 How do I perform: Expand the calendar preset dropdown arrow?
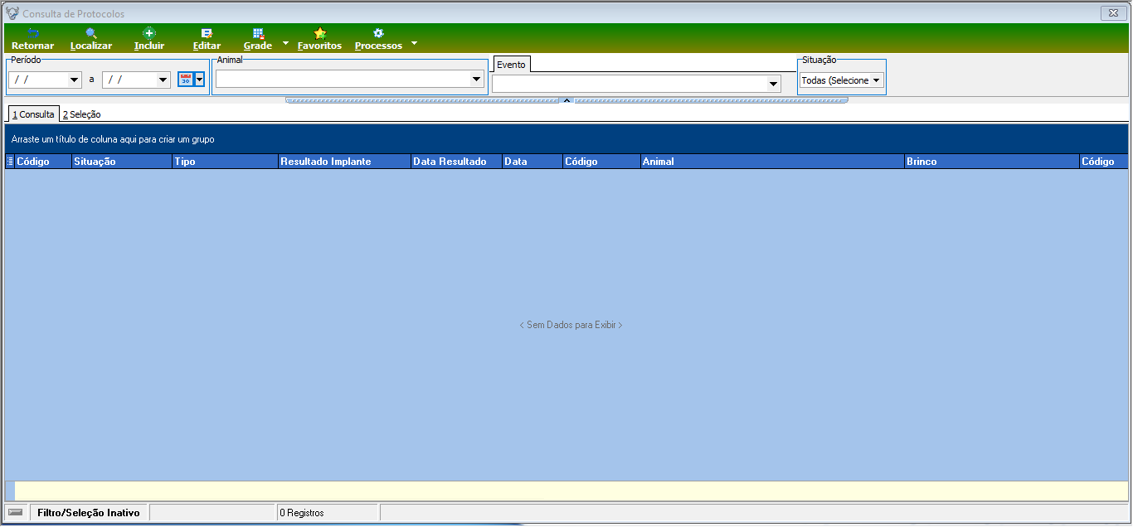coord(199,80)
